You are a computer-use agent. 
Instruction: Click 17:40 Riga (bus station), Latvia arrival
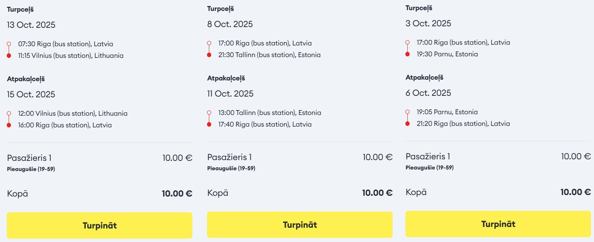pos(265,124)
